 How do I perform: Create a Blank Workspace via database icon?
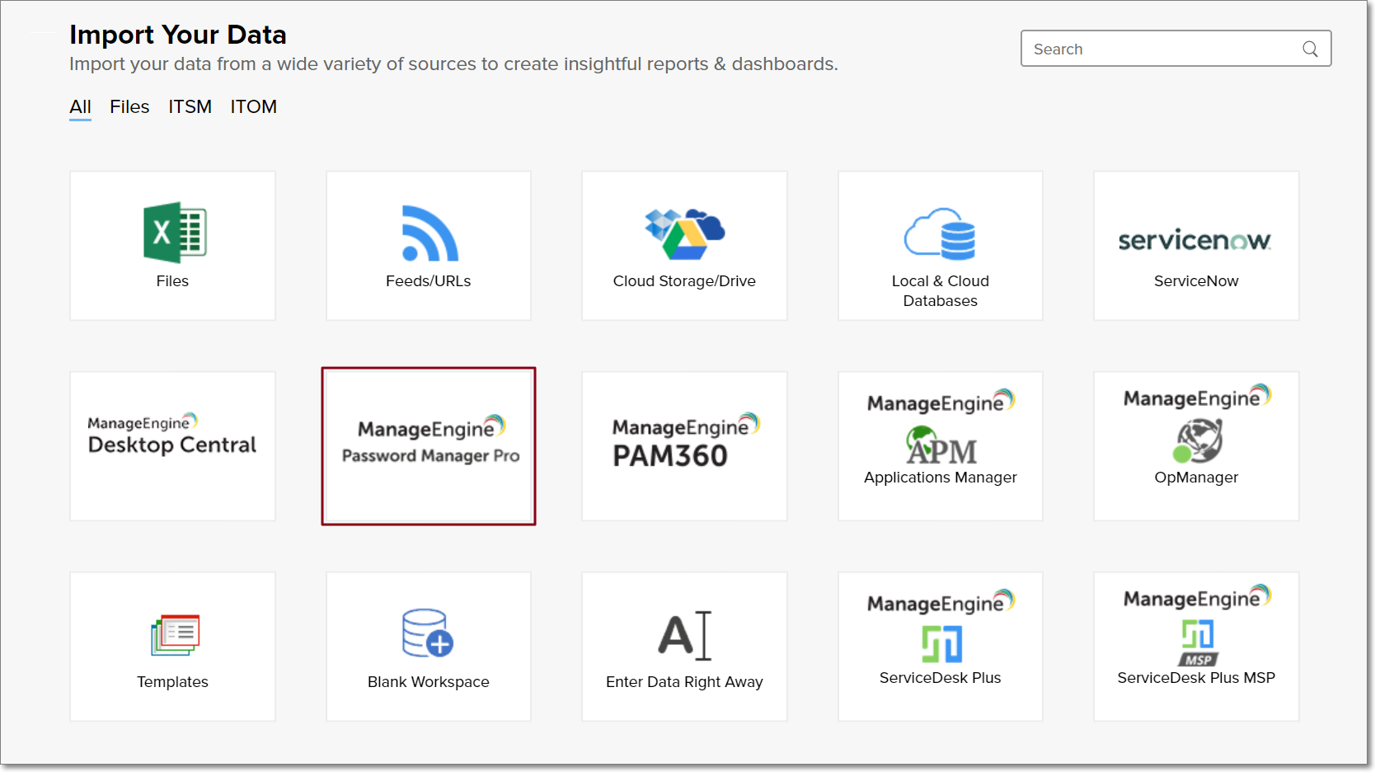pos(428,633)
